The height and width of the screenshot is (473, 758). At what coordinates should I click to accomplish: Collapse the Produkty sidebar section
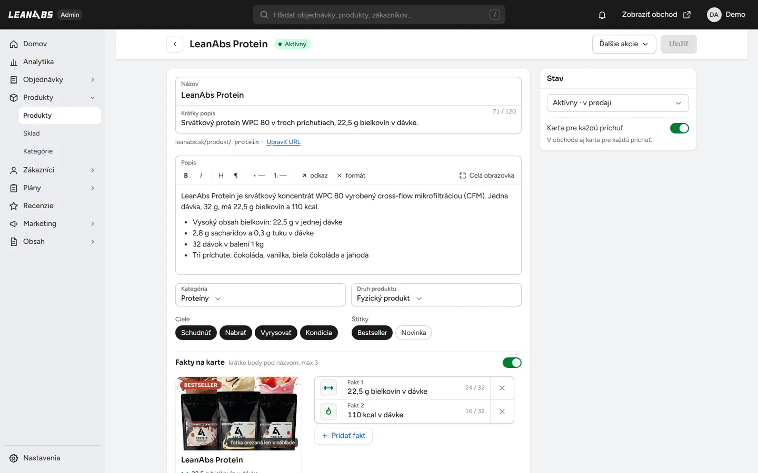point(53,98)
